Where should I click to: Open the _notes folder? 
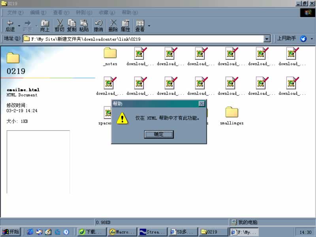110,56
